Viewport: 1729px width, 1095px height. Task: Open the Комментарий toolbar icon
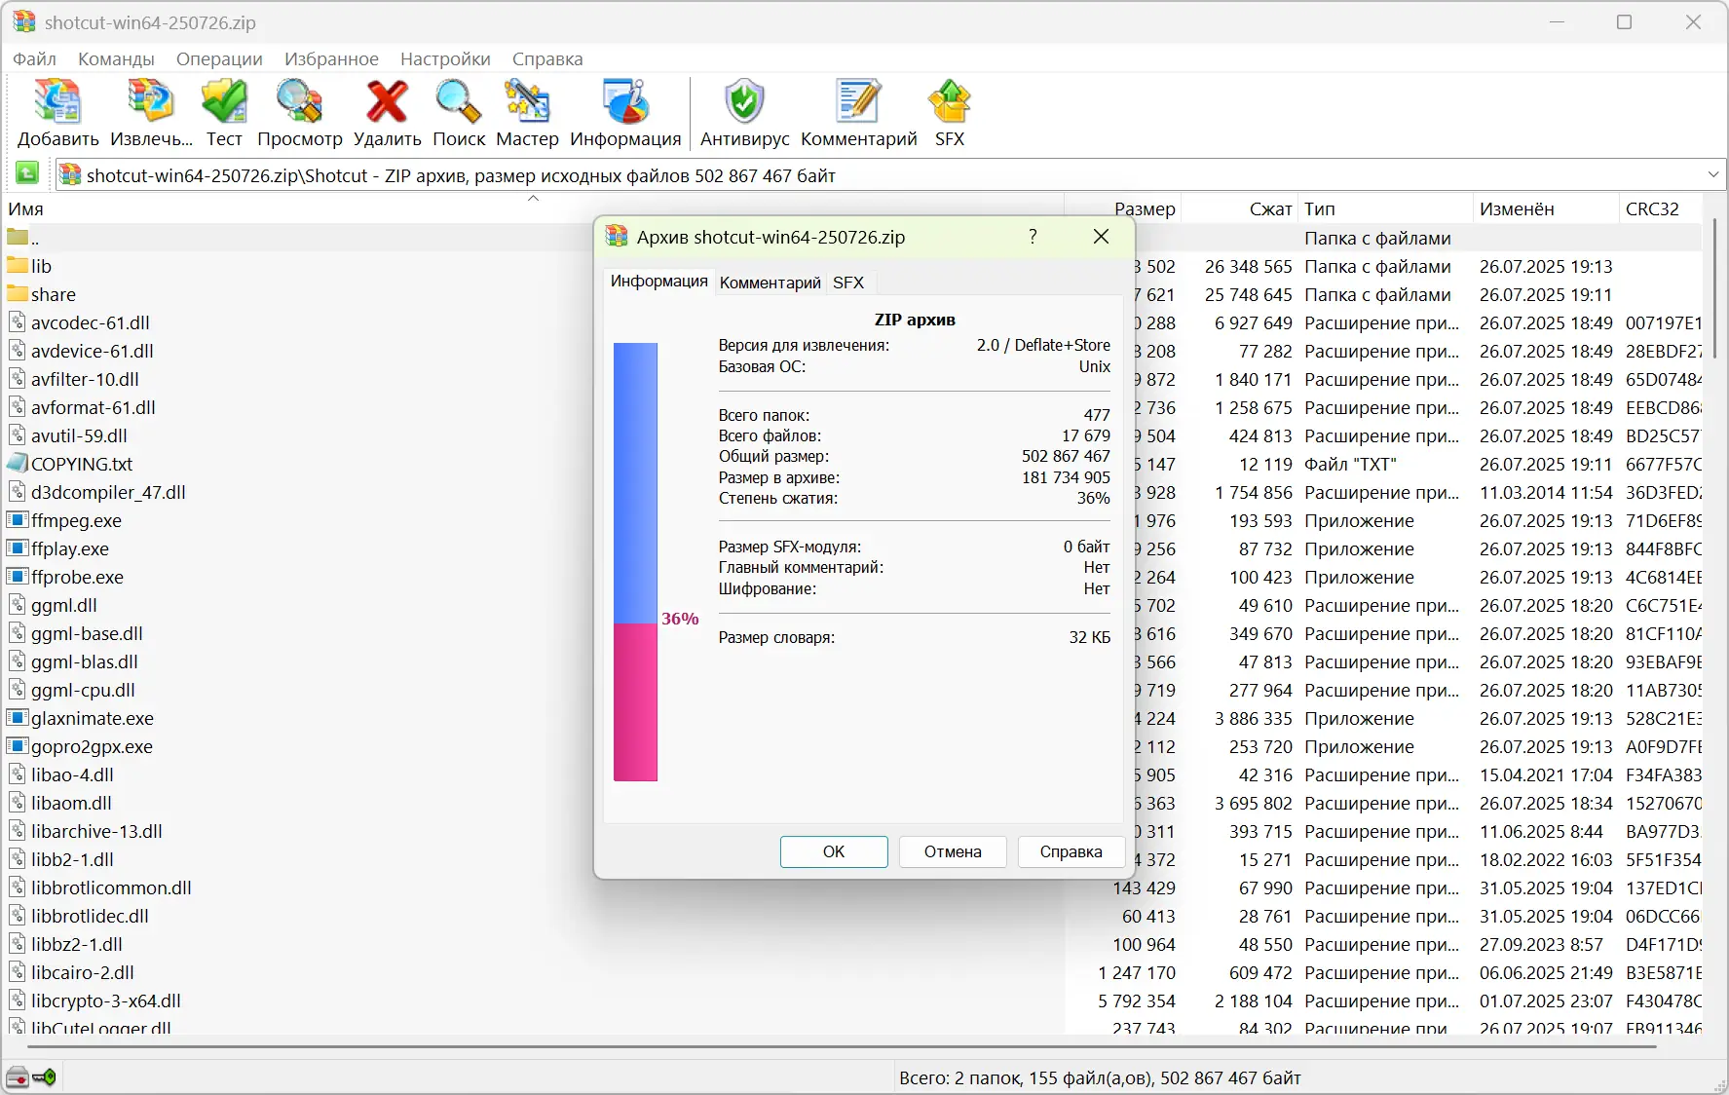[x=858, y=102]
